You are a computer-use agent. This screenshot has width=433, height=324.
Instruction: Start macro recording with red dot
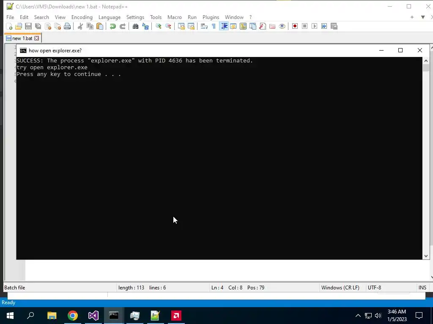(x=295, y=26)
